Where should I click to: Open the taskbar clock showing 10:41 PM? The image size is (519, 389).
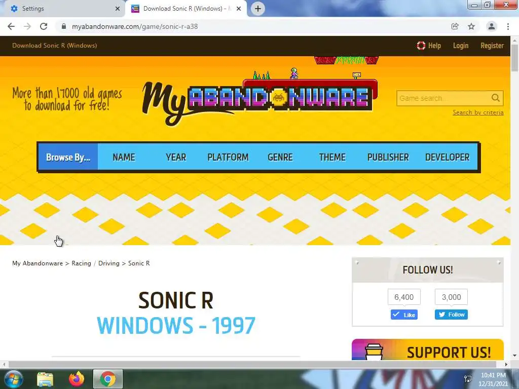pyautogui.click(x=493, y=379)
